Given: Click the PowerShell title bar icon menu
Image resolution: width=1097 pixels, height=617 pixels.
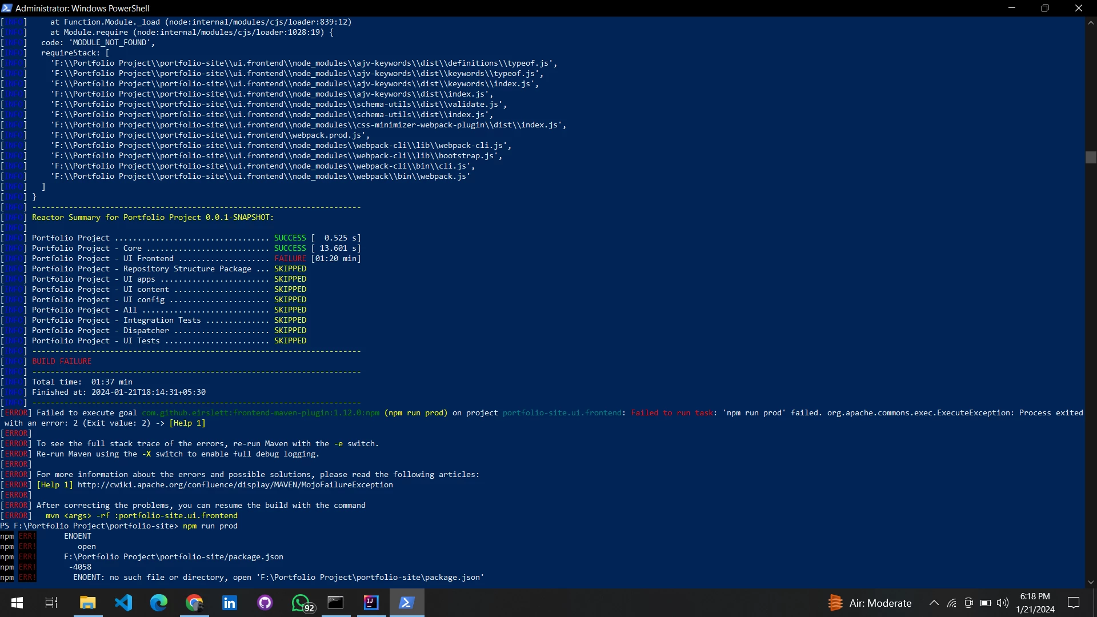Looking at the screenshot, I should click(7, 8).
